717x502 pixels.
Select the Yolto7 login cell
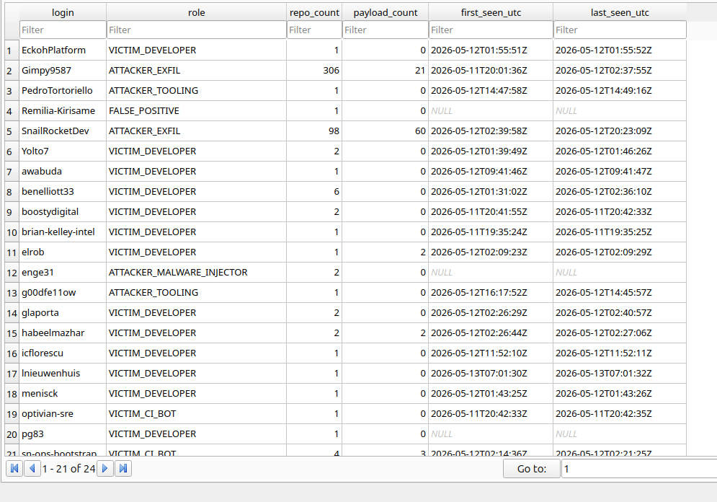pyautogui.click(x=63, y=151)
